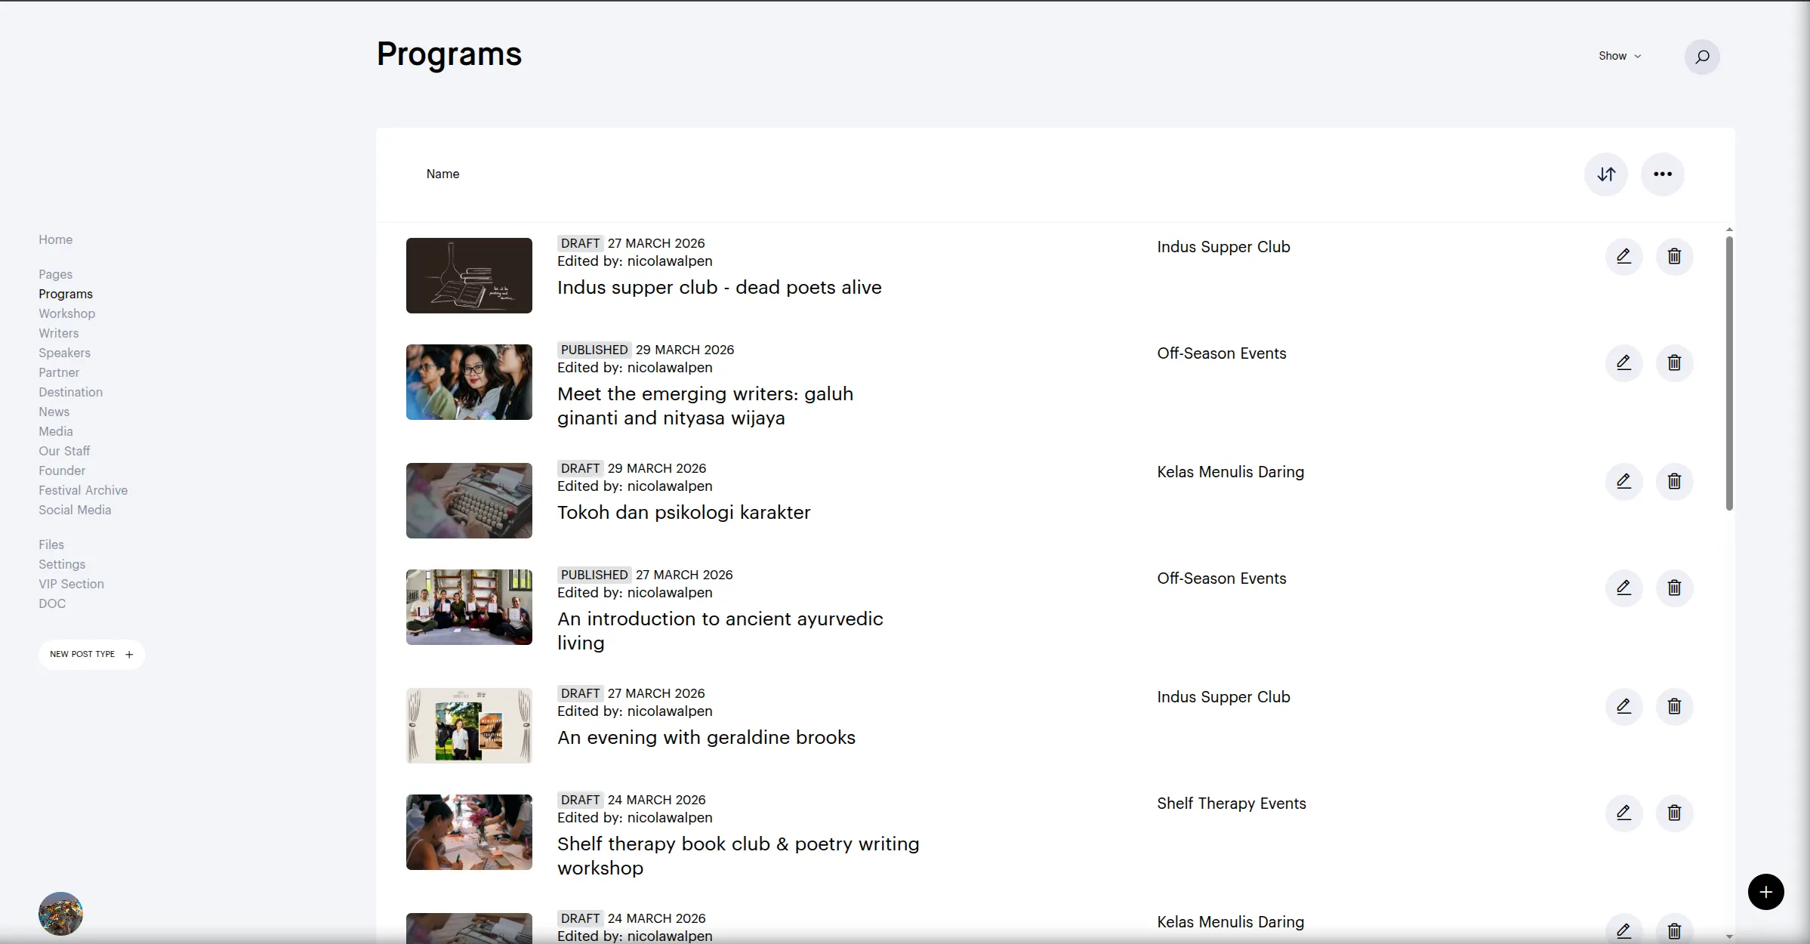This screenshot has height=944, width=1810.
Task: Click the list's vertical scrollbar thumb
Action: pos(1728,374)
